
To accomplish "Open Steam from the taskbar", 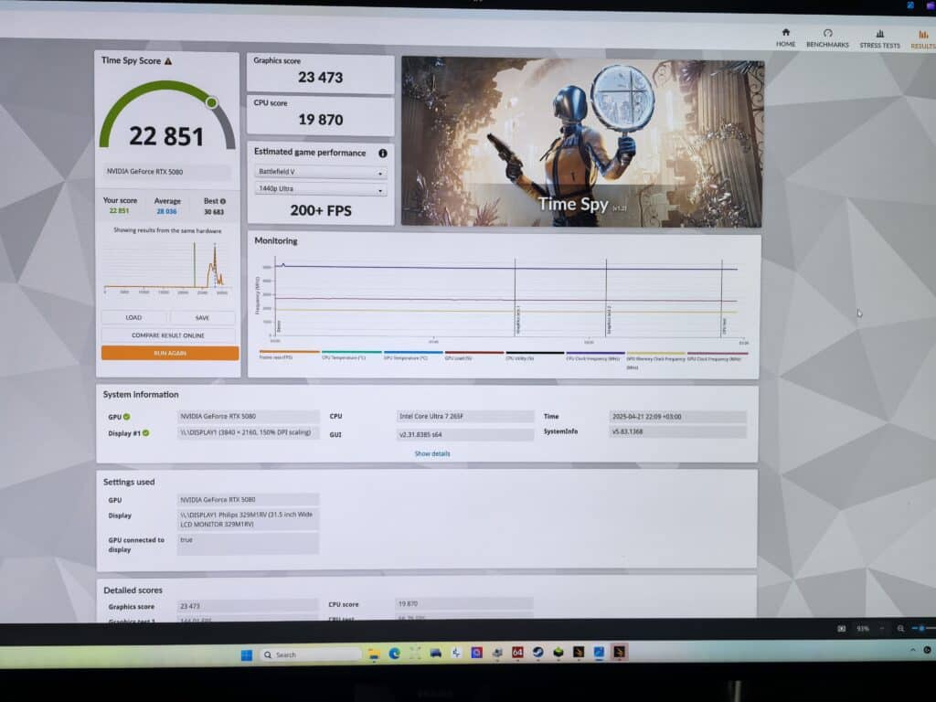I will point(537,653).
